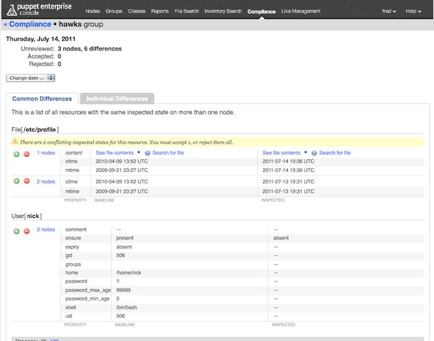Reject the 1 nodes /etc/profile difference

pos(26,153)
